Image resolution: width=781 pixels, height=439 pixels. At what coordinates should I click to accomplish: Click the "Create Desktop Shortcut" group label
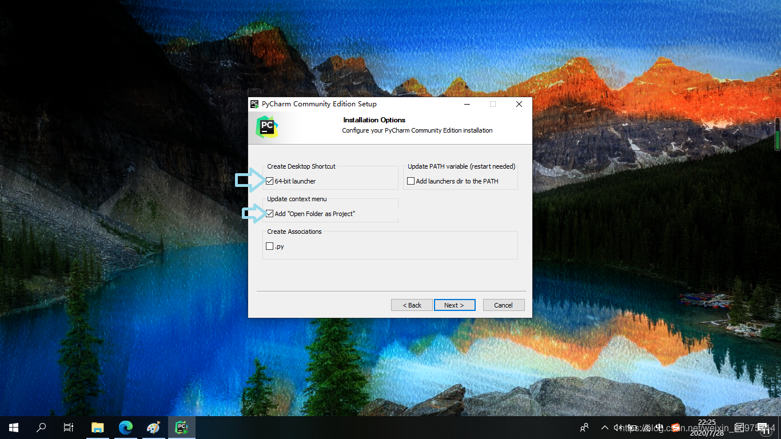(301, 166)
